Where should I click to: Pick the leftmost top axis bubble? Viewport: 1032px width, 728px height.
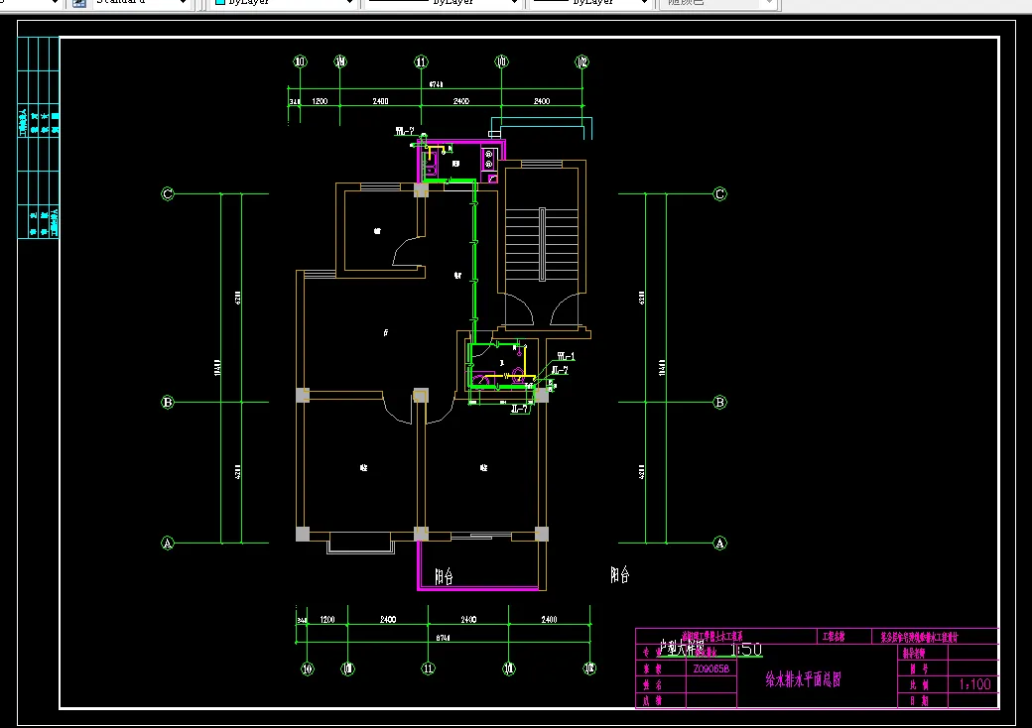pos(300,61)
